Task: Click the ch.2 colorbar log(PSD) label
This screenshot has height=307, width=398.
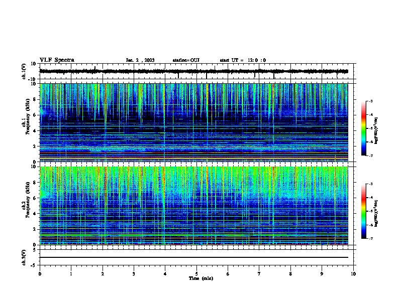Action: click(376, 213)
